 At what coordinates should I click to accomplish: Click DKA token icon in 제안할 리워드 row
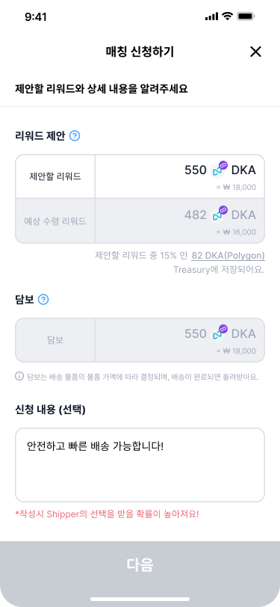pyautogui.click(x=220, y=169)
